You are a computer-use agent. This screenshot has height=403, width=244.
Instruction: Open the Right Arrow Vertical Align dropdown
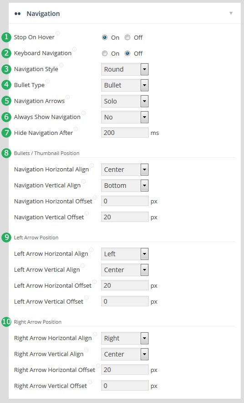click(125, 354)
